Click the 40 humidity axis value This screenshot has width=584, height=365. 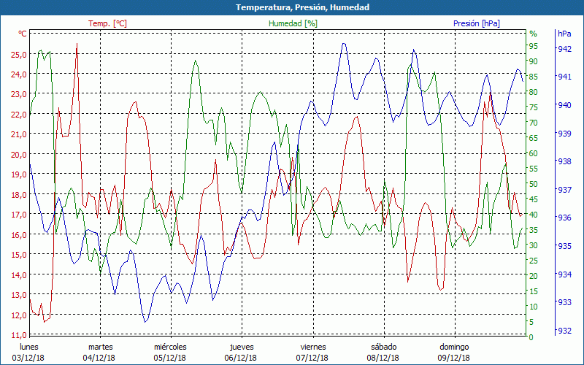click(534, 215)
